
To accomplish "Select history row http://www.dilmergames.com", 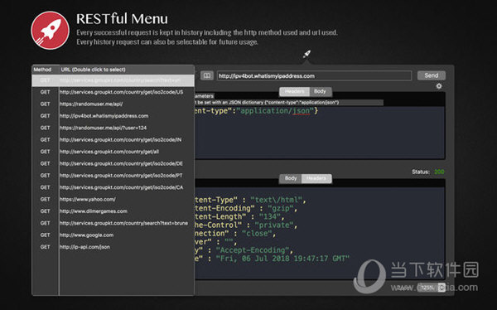I will (x=113, y=211).
